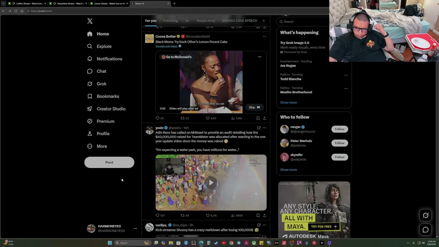Open the floating Grok button
The width and height of the screenshot is (439, 247).
pyautogui.click(x=426, y=215)
